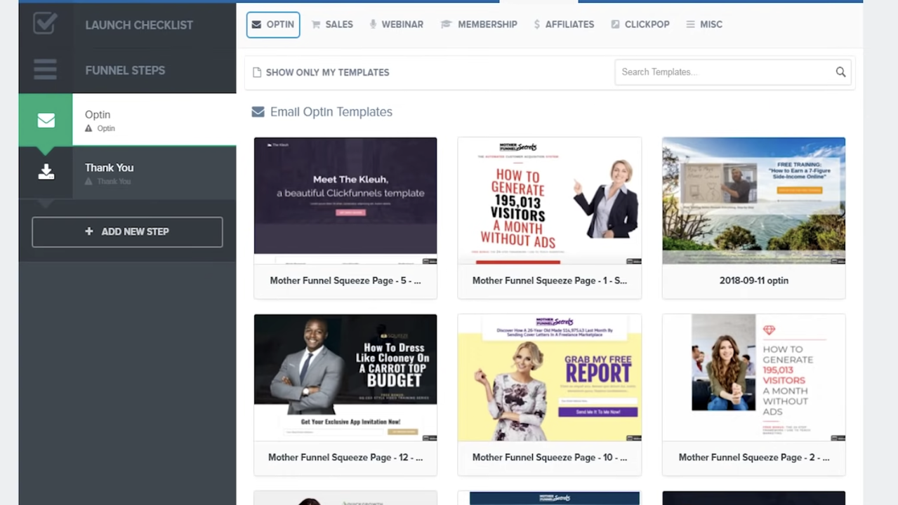Screen dimensions: 898x505
Task: Open Funnel Steps via the hamburger icon
Action: 44,69
